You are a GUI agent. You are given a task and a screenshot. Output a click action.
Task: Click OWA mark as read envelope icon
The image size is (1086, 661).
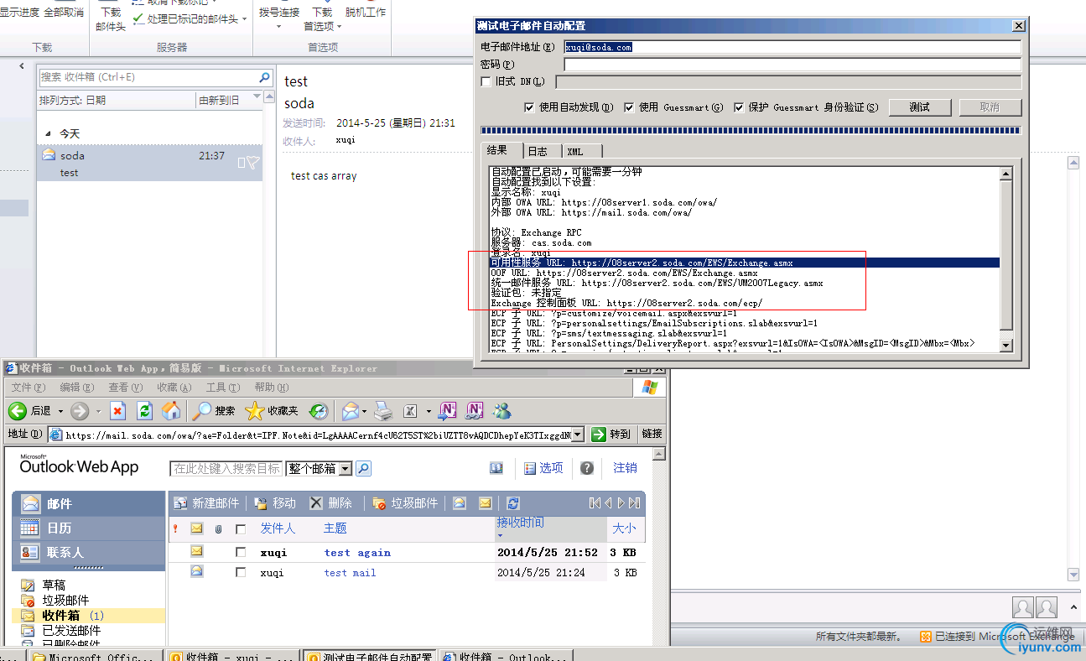460,503
